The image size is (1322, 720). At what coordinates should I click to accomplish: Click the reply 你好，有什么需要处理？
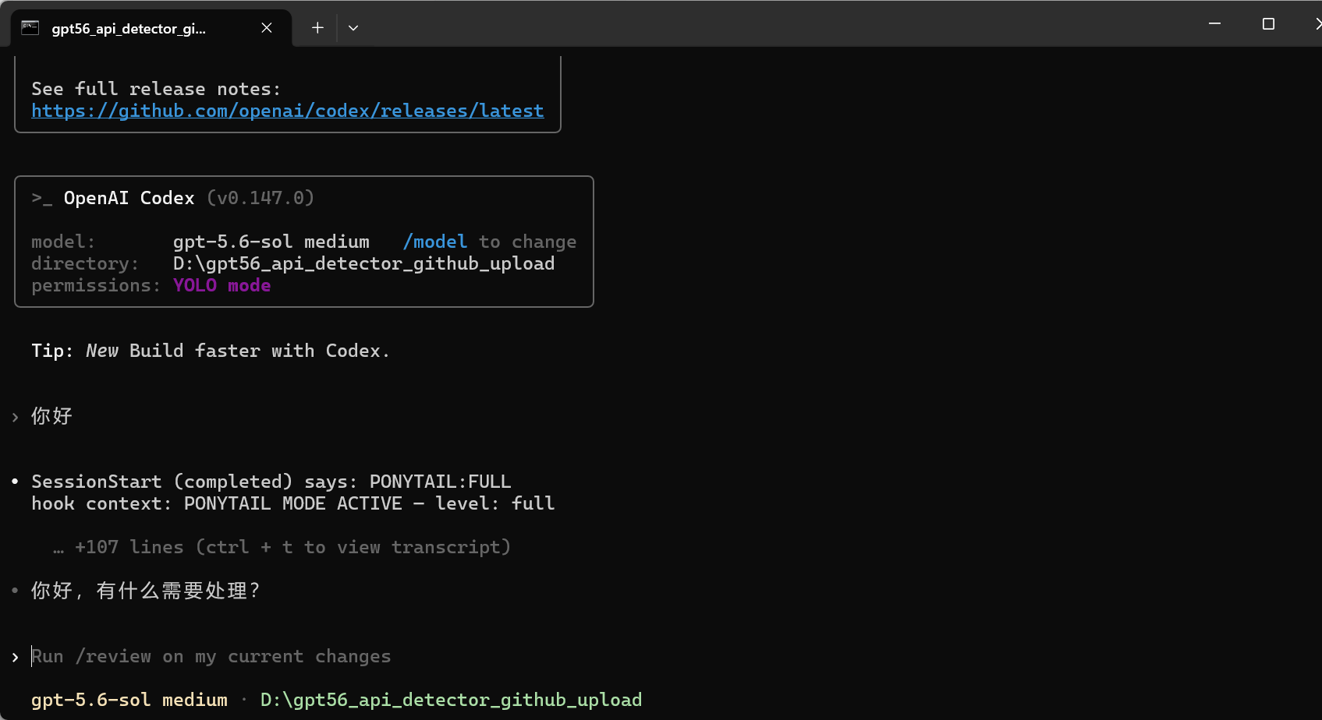pyautogui.click(x=145, y=591)
